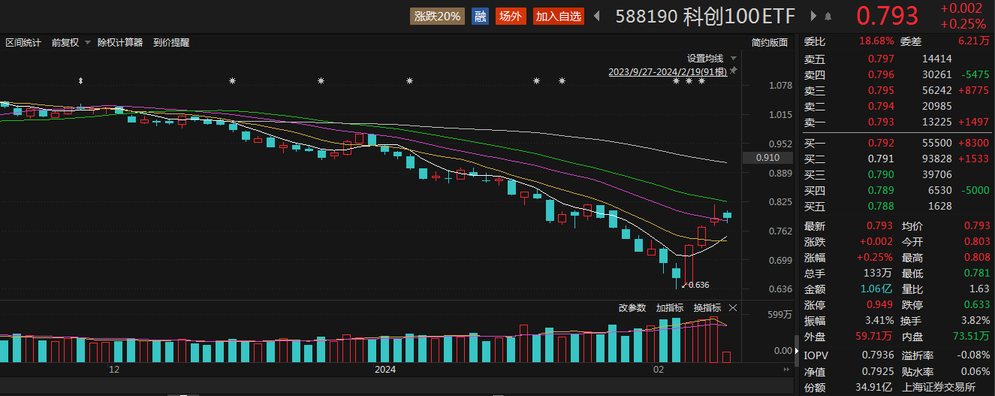995x396 pixels.
Task: Open the 前复权 adjustment dropdown
Action: pos(71,43)
